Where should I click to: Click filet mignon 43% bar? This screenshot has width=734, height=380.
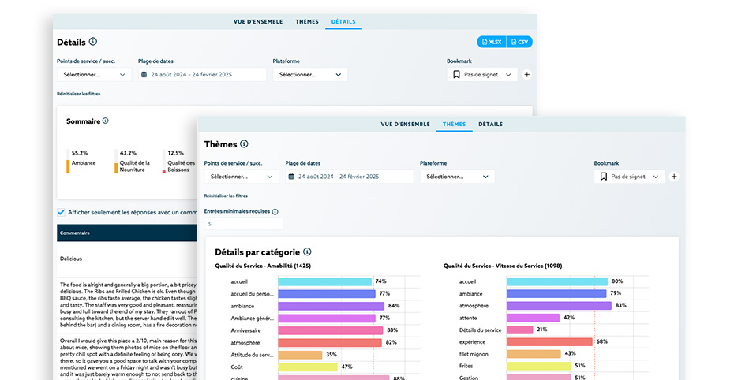click(x=534, y=354)
